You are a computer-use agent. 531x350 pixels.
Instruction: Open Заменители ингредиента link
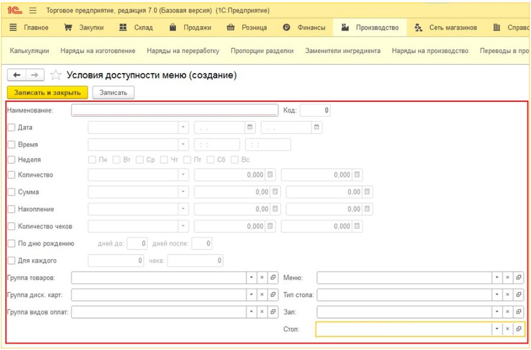tap(343, 51)
